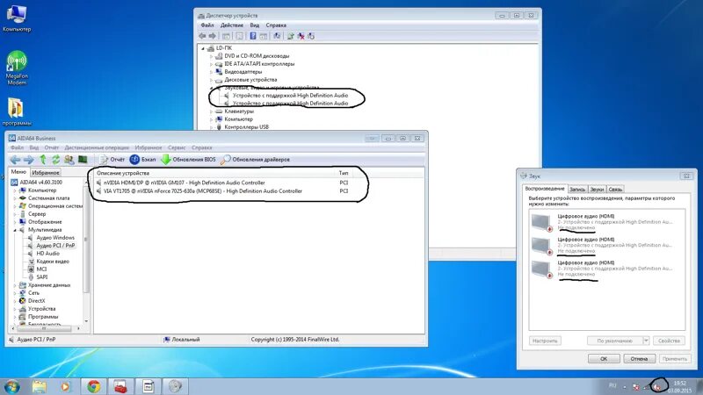Click Отмена in the Звук dialog

639,359
